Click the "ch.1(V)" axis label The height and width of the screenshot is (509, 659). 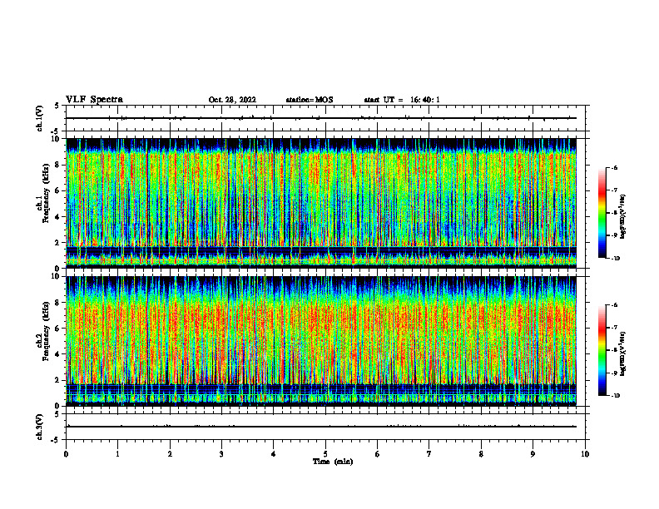tap(39, 118)
